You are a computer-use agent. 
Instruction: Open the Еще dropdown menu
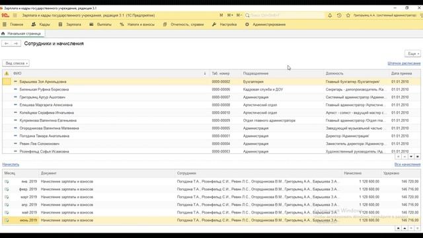(x=412, y=54)
